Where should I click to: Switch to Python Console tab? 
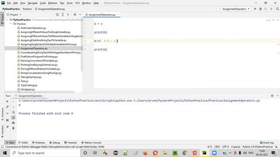pyautogui.click(x=91, y=143)
